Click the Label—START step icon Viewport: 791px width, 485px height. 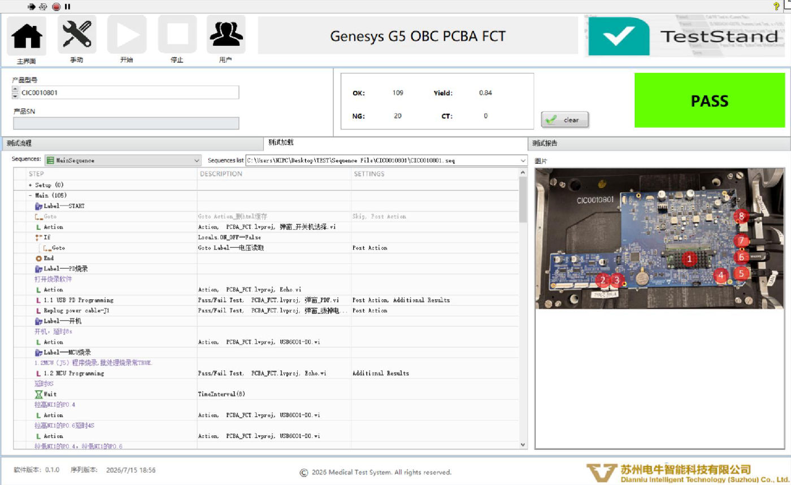[38, 206]
